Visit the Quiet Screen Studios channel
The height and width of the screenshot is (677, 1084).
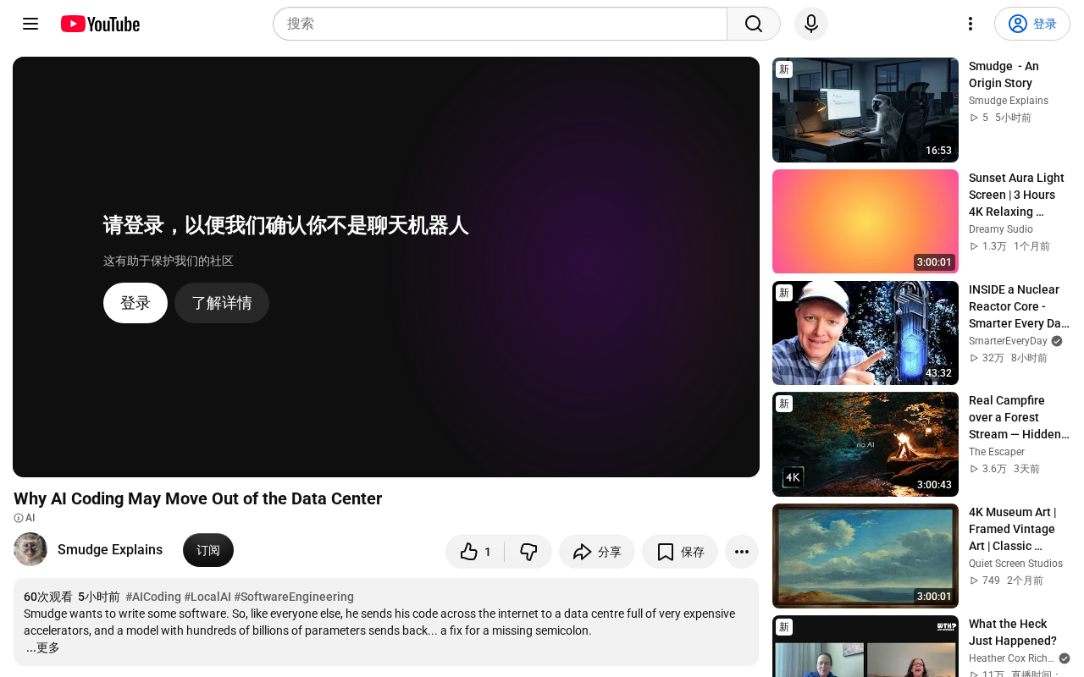coord(1015,564)
